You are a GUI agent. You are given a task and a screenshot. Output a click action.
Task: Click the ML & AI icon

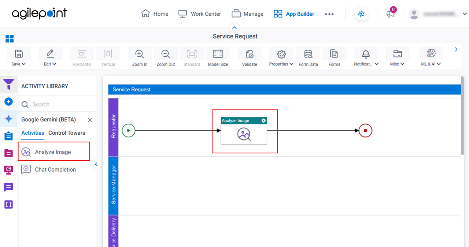point(431,53)
